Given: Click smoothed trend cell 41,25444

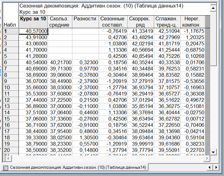Looking at the screenshot, I should [x=167, y=50].
